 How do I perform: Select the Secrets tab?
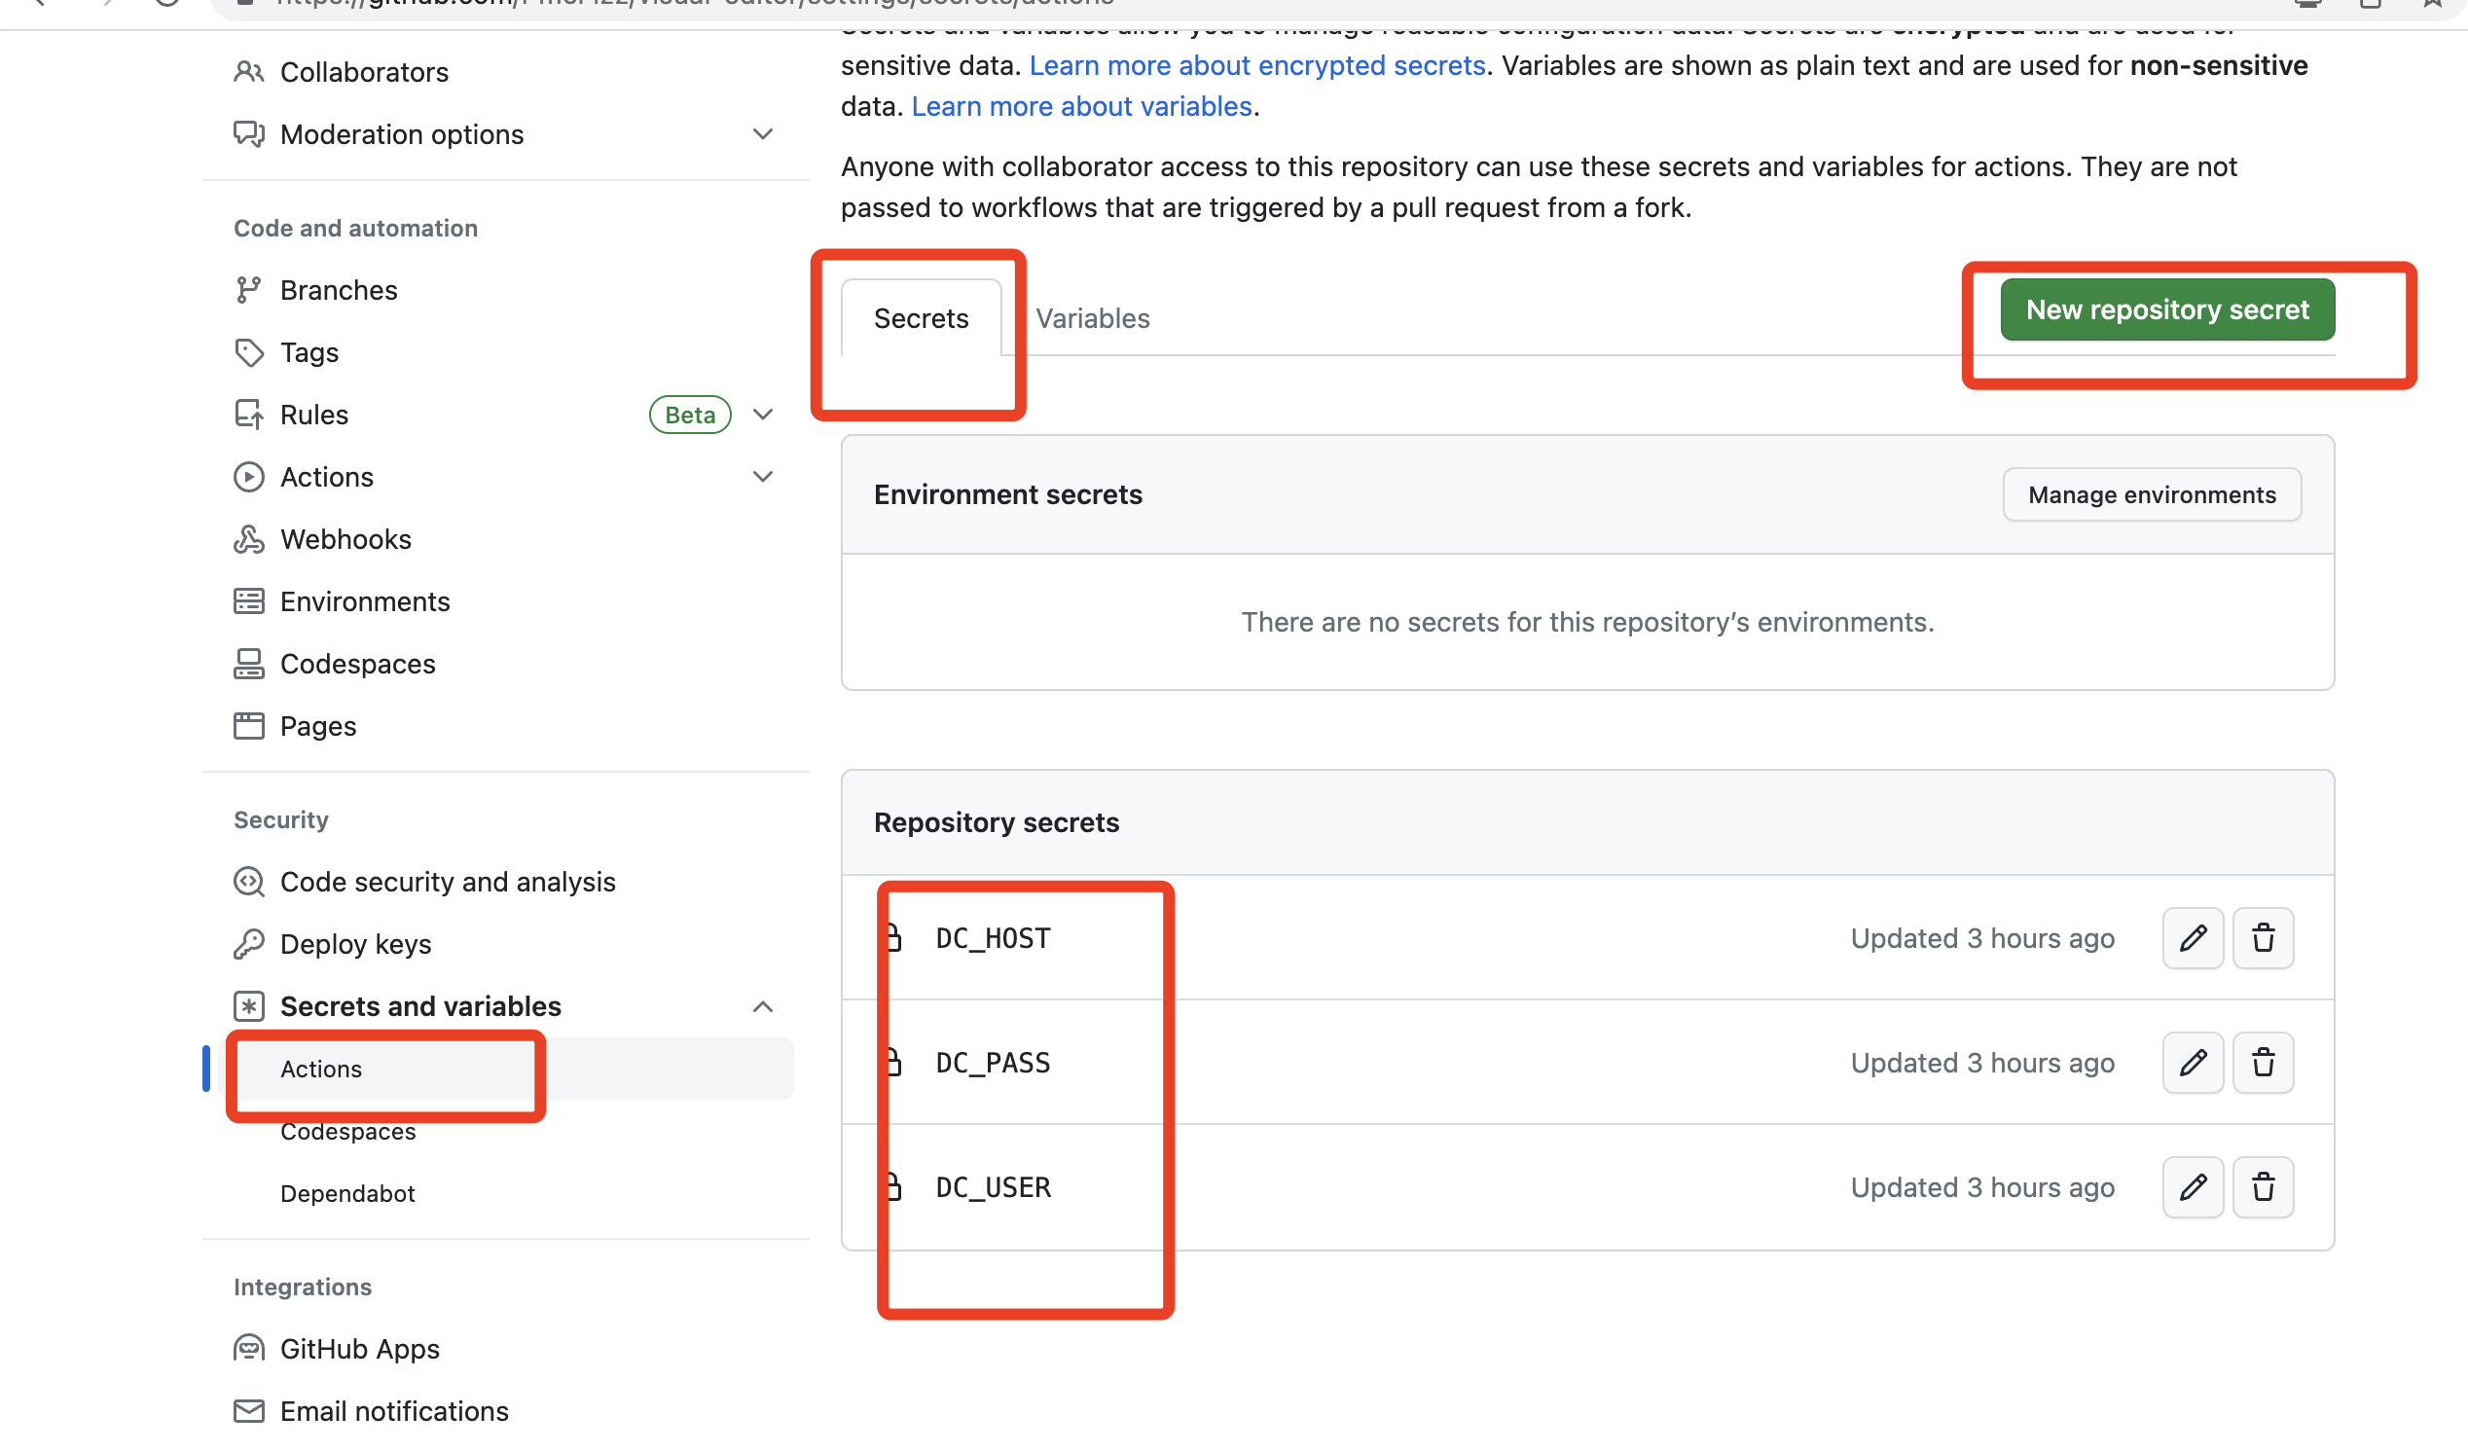tap(920, 316)
